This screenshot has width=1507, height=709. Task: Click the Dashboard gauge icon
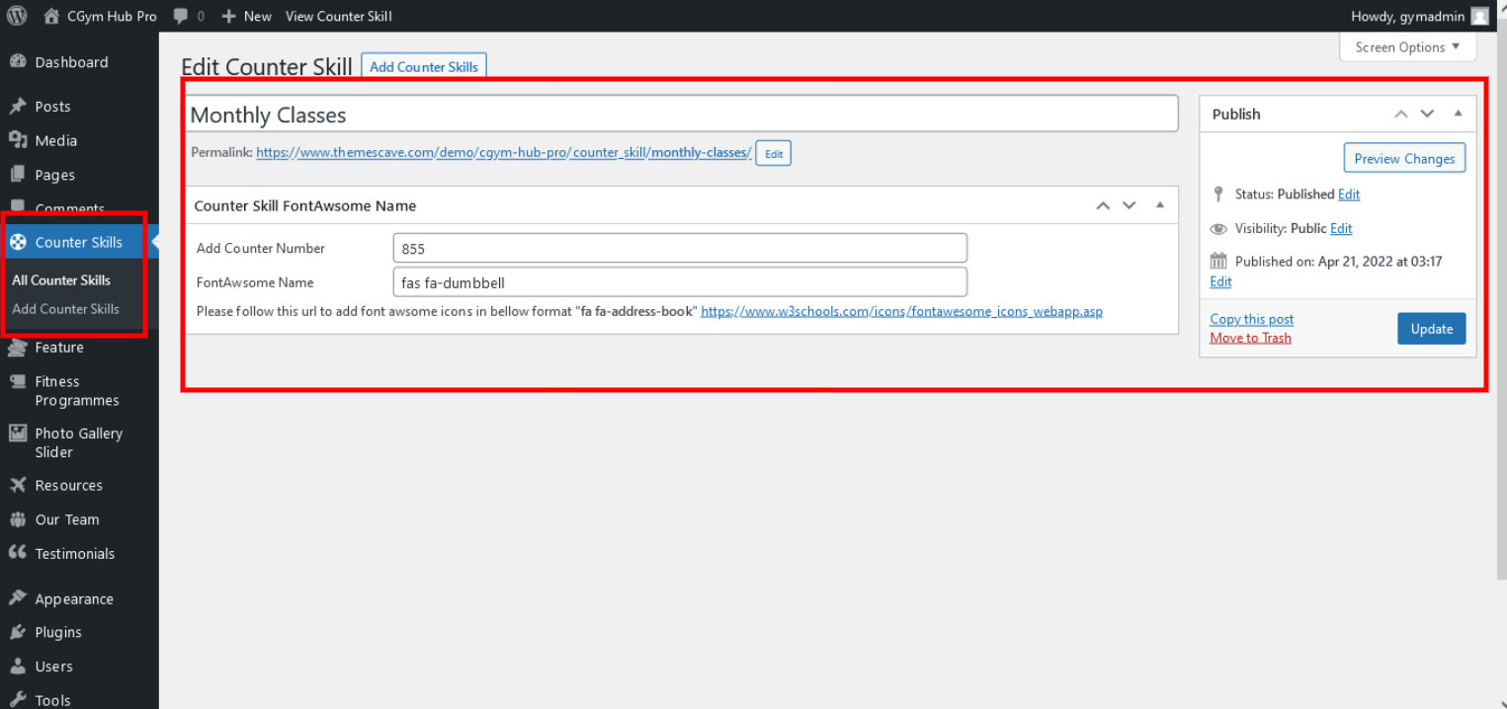[x=18, y=62]
